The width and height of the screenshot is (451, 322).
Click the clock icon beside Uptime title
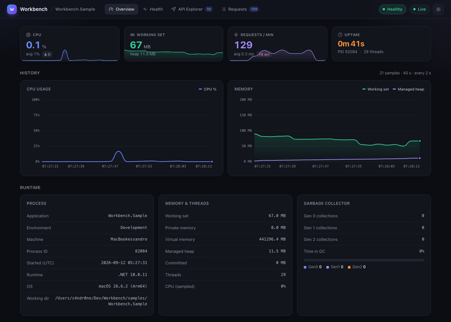340,35
